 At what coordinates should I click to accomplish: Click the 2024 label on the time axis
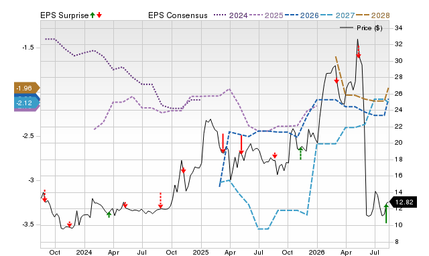(x=84, y=252)
